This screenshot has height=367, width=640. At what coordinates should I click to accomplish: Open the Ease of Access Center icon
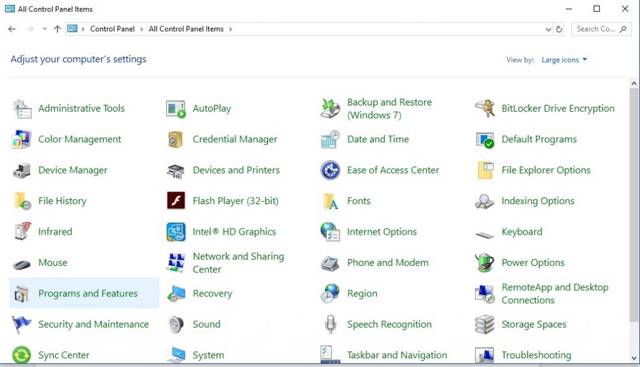pyautogui.click(x=331, y=170)
